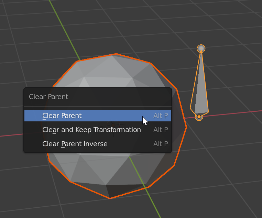Click Alt P shortcut beside Clear Parent
This screenshot has width=262, height=218.
[x=161, y=116]
